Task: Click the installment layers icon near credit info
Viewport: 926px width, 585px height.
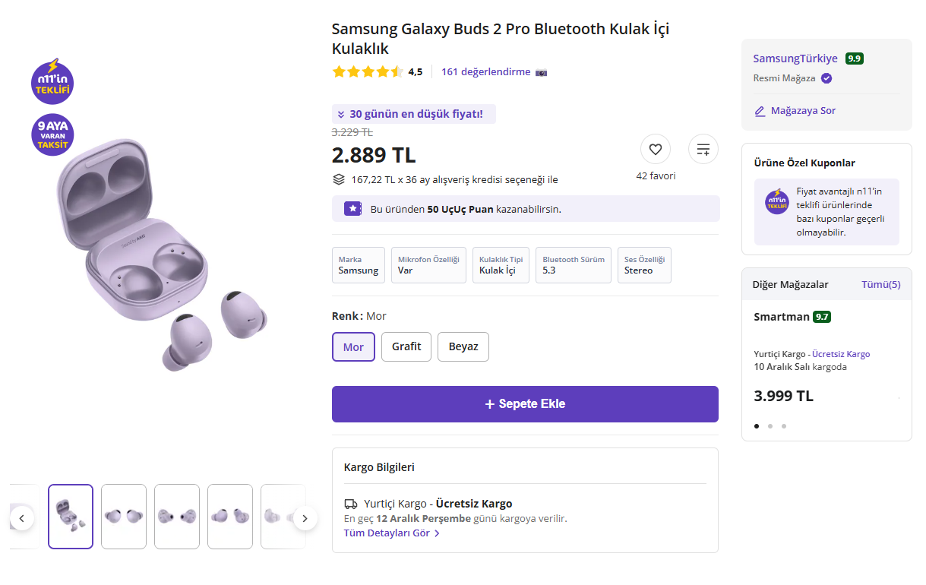Action: tap(339, 179)
